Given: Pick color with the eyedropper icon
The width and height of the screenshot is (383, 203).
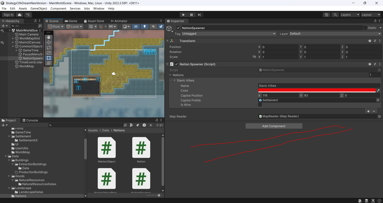Looking at the screenshot, I should click(379, 91).
